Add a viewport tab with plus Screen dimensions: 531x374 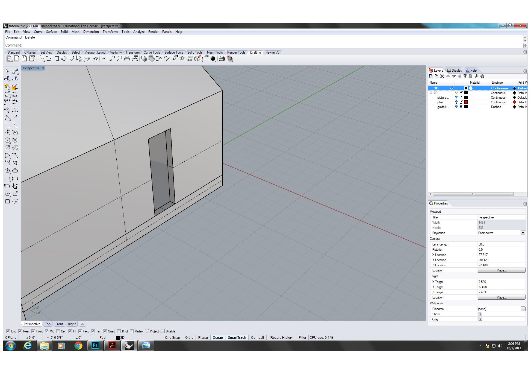(82, 324)
